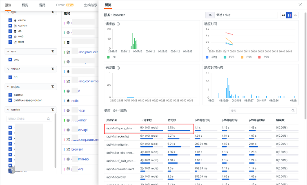This screenshot has width=307, height=185.
Task: Switch to the 概览 top navigation tab
Action: (25, 5)
